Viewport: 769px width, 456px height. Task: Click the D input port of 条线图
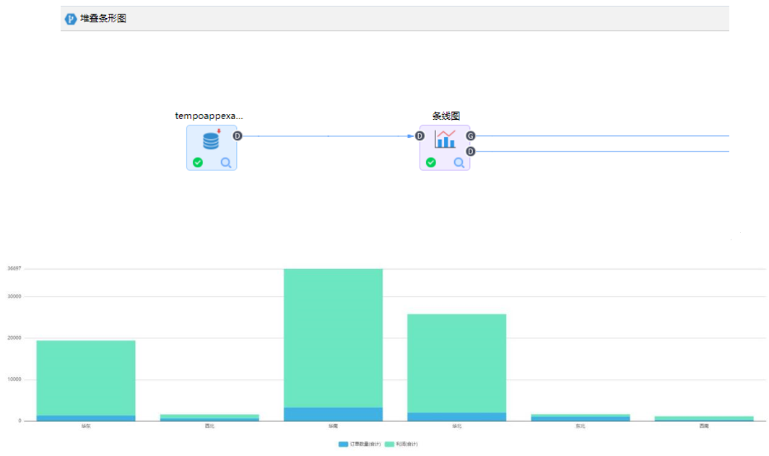(x=420, y=136)
